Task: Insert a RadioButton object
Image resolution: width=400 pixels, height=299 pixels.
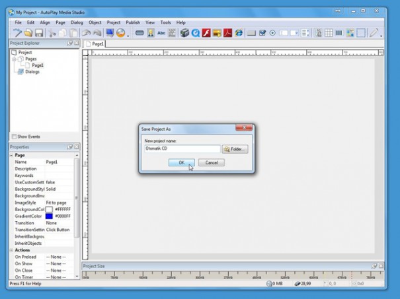Action: [272, 33]
